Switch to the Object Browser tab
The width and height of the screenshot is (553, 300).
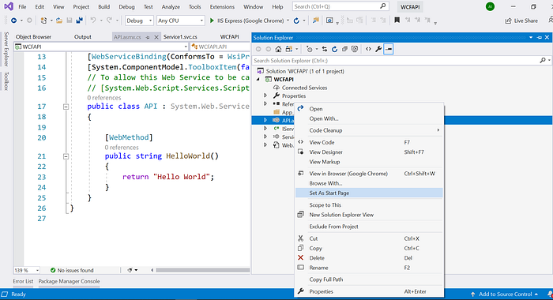[33, 36]
